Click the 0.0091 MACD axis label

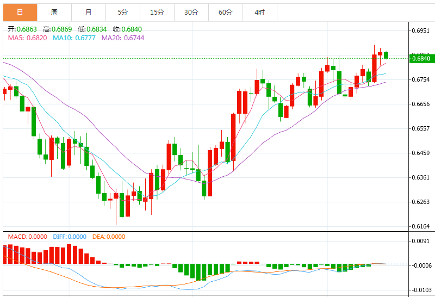[x=420, y=241]
